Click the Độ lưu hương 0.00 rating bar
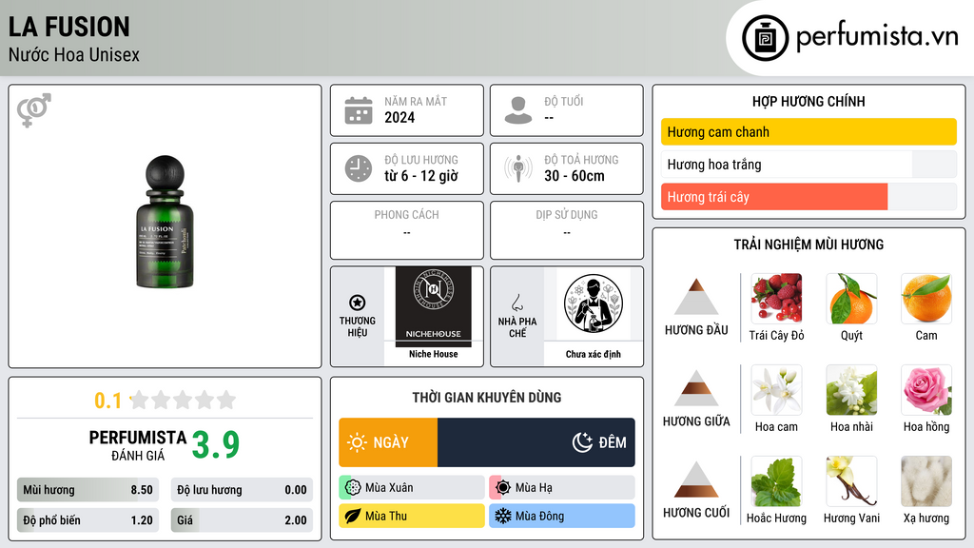This screenshot has width=974, height=548. point(242,490)
